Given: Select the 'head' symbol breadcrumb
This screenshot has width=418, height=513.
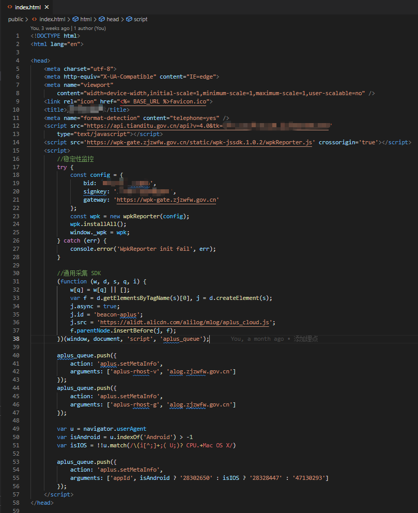Looking at the screenshot, I should pyautogui.click(x=113, y=19).
